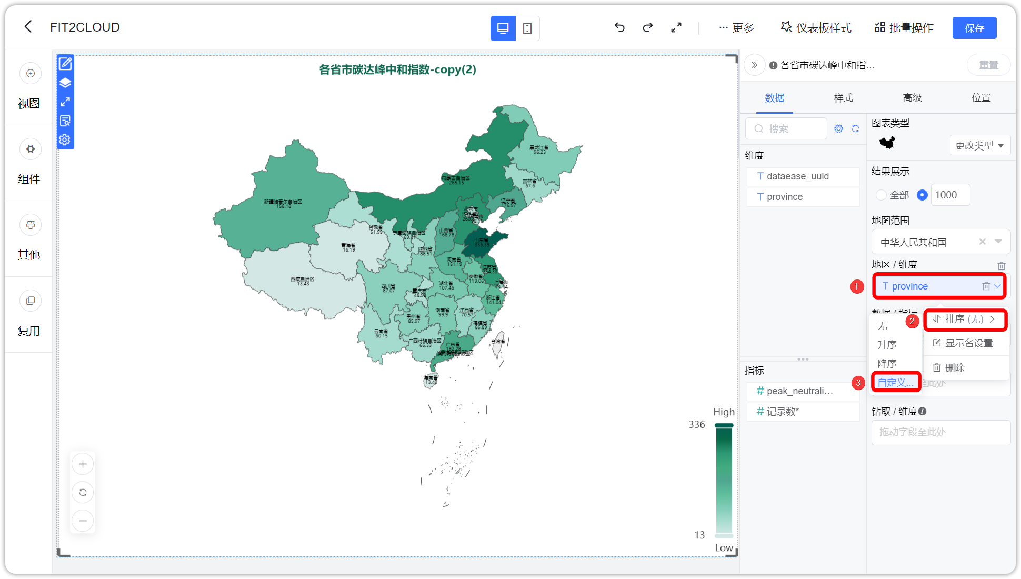This screenshot has width=1021, height=579.
Task: Open the 更改类型 dropdown
Action: [x=979, y=145]
